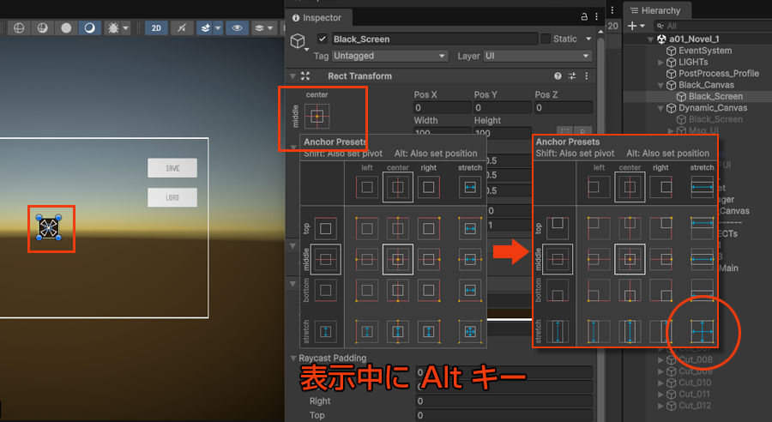Click the debug bug icon in Scene toolbar
The image size is (772, 422).
(113, 27)
